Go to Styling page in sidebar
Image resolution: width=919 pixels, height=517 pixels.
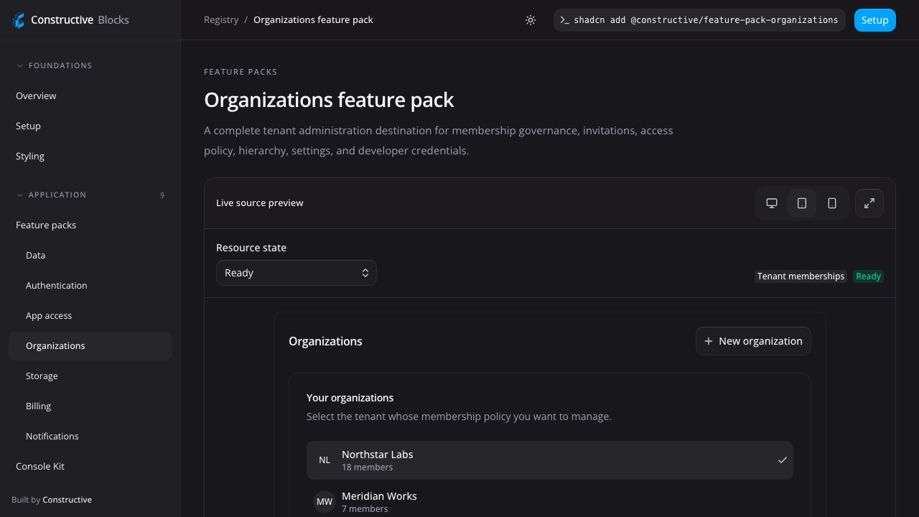point(90,156)
